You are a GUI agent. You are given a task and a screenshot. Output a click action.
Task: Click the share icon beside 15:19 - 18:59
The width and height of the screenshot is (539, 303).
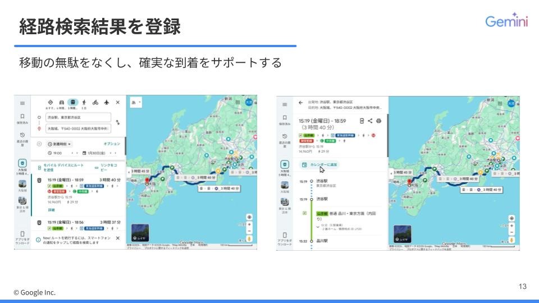[370, 121]
